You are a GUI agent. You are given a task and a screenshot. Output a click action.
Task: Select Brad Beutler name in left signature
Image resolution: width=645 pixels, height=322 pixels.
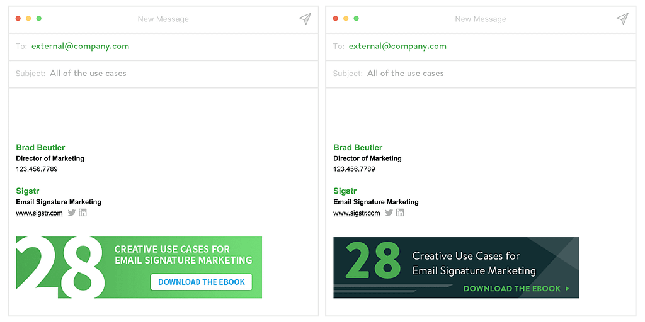click(40, 147)
